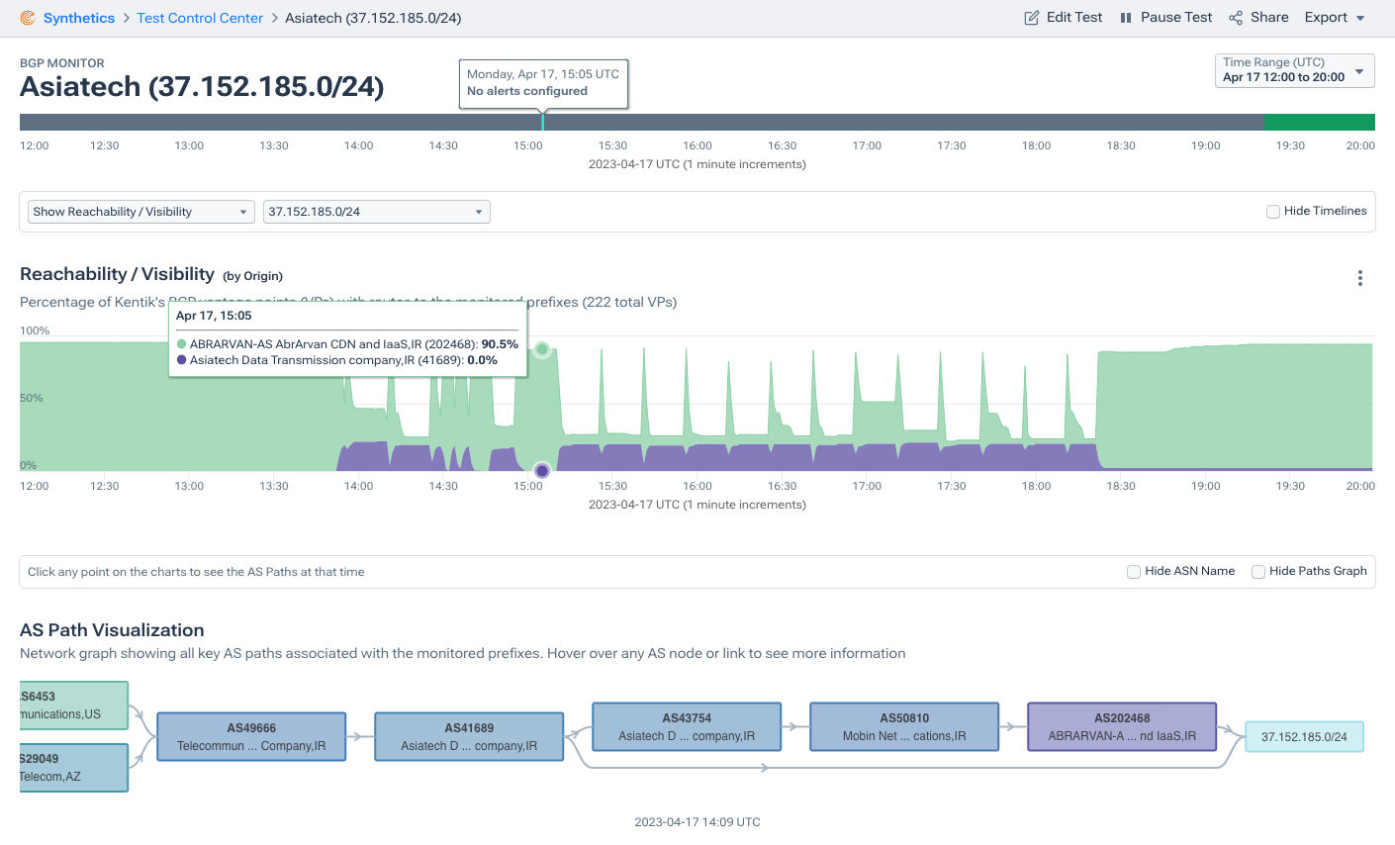Go to Synthetics breadcrumb
The image size is (1395, 845).
pos(79,18)
